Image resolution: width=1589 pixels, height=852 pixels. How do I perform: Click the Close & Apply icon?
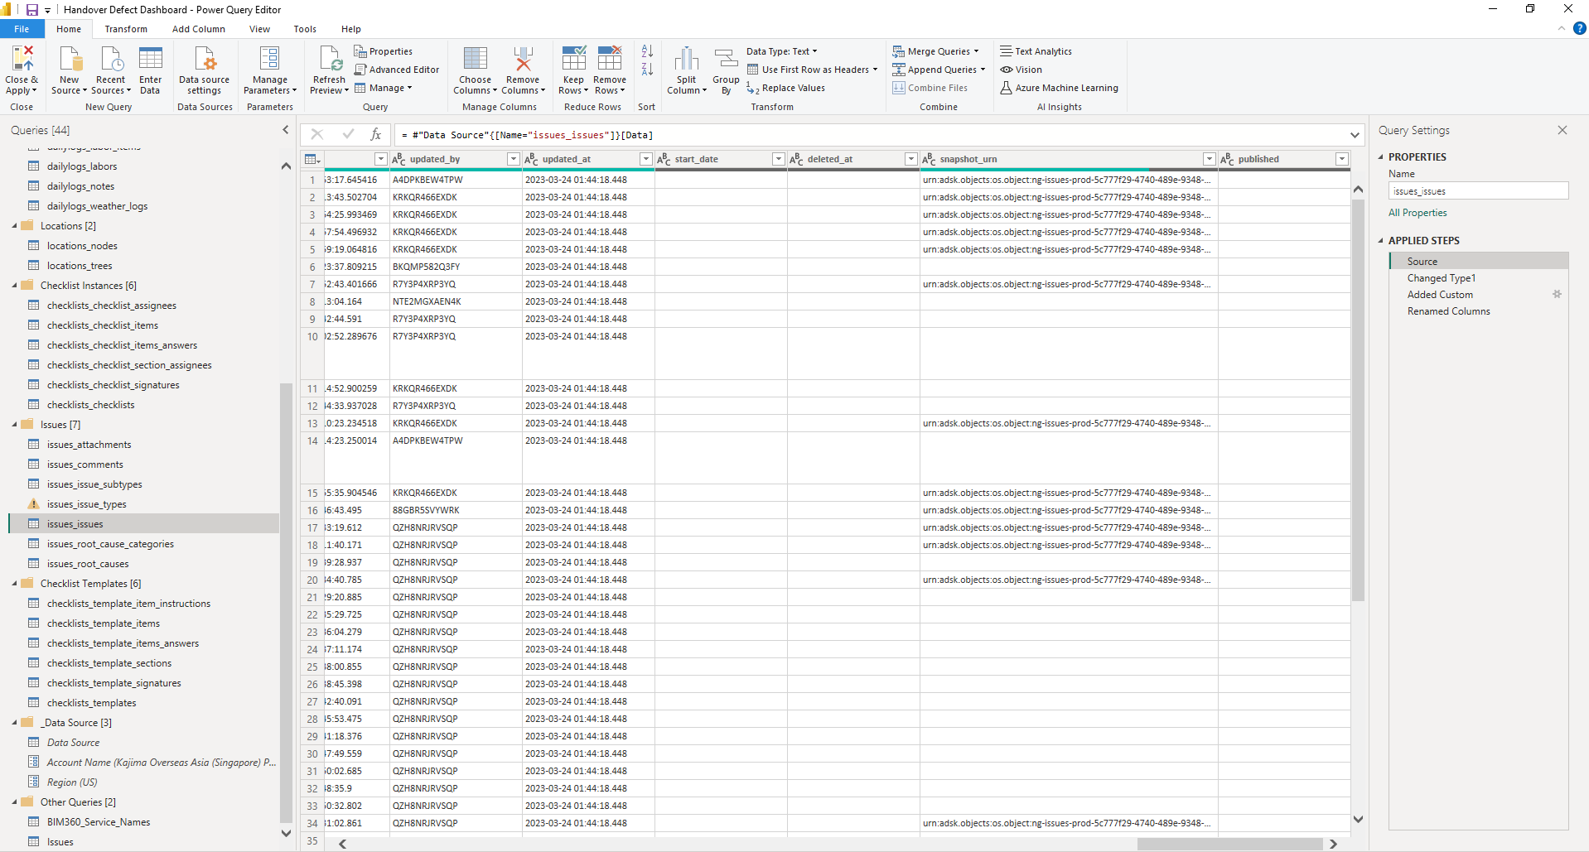point(22,60)
